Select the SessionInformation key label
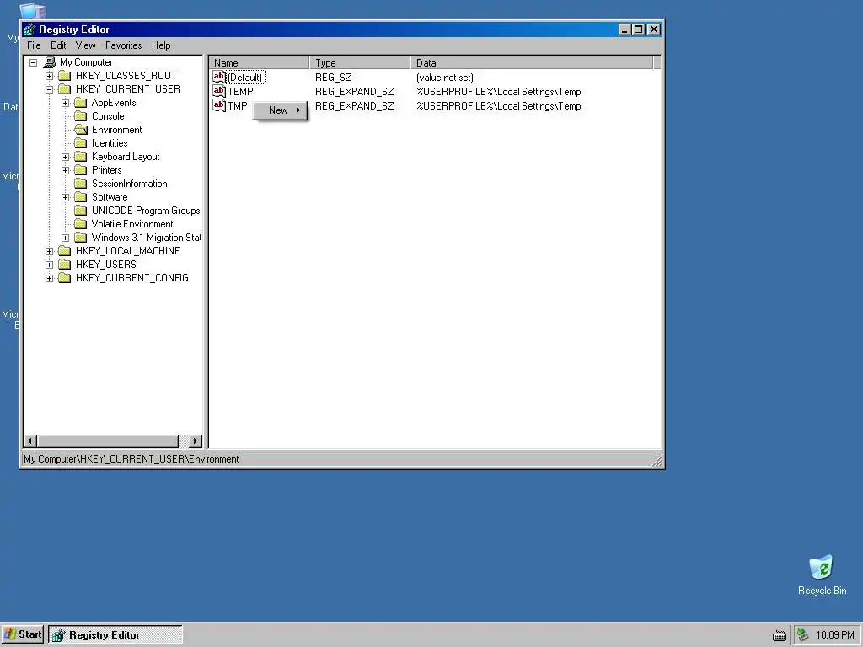Screen dimensions: 863x647 coord(129,183)
